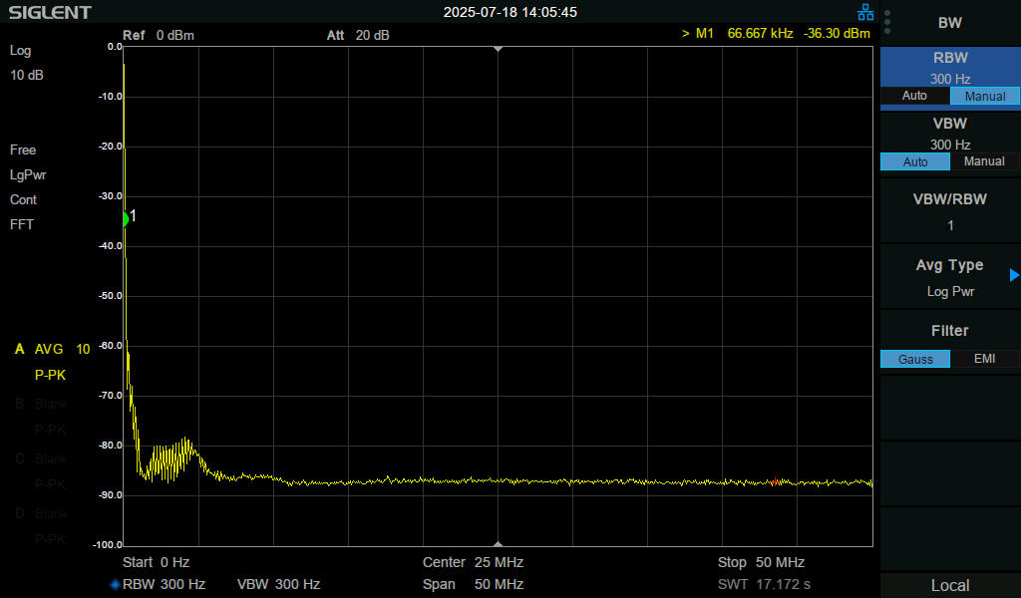The image size is (1021, 598).
Task: Click the blue diamond beside RBW 300 Hz
Action: click(115, 584)
